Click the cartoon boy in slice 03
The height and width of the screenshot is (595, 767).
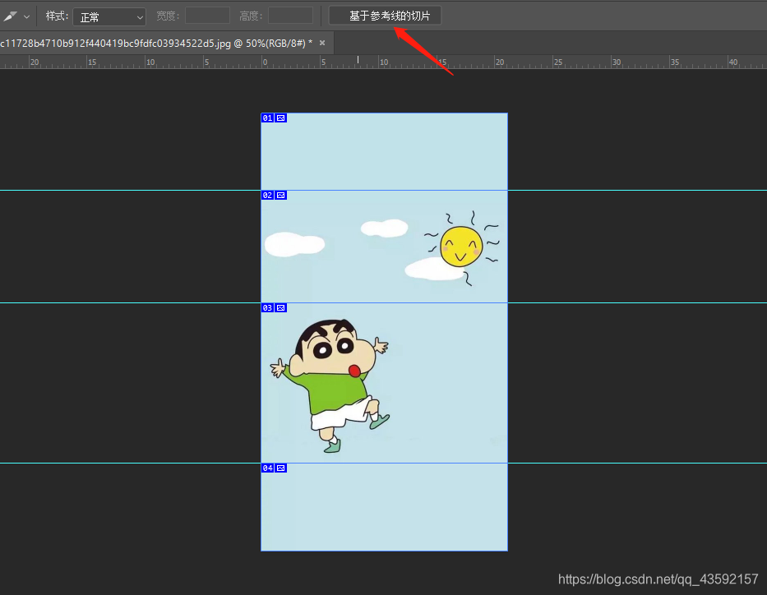[330, 385]
